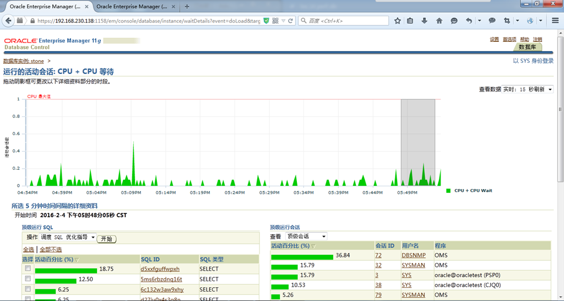Click the bookmark star icon

click(397, 21)
